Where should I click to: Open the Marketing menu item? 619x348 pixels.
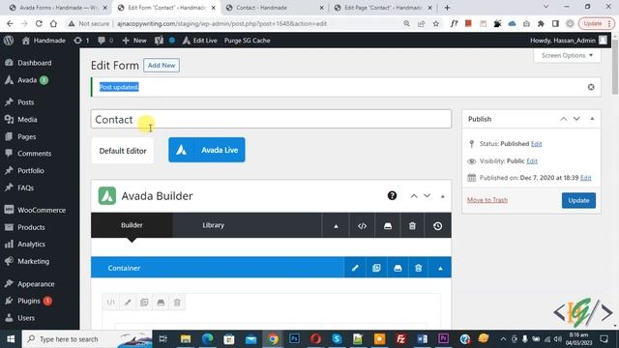pos(34,261)
